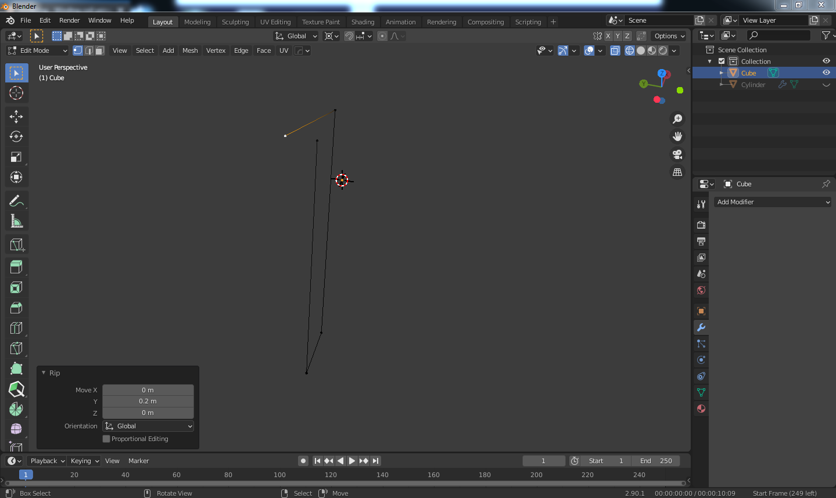Activate the Rotate tool
Screen dimensions: 836x498
click(x=16, y=137)
